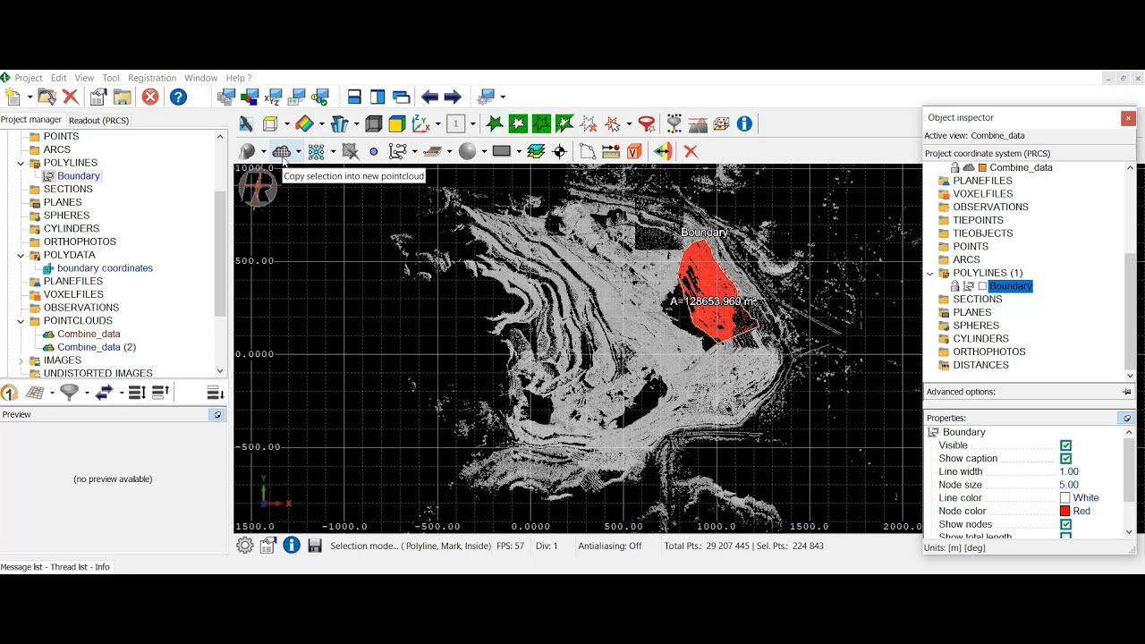This screenshot has height=644, width=1145.
Task: Collapse POLYLINES (1) in Object inspector
Action: [x=929, y=274]
